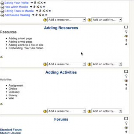
Task: Move Adding Resources topic up
Action: pos(126,40)
